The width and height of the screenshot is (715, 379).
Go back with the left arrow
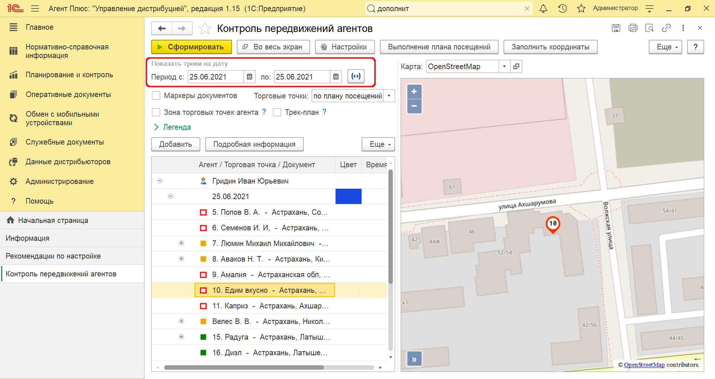tap(162, 28)
